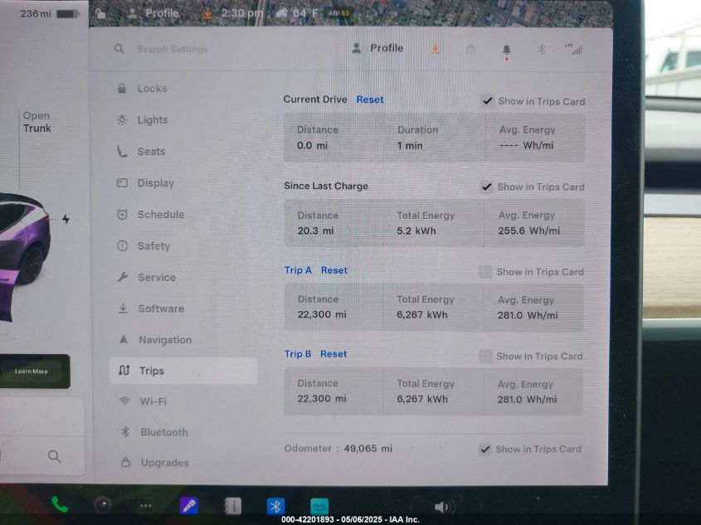Enable Trip B Show in Trips Card
The height and width of the screenshot is (525, 701).
coord(485,356)
